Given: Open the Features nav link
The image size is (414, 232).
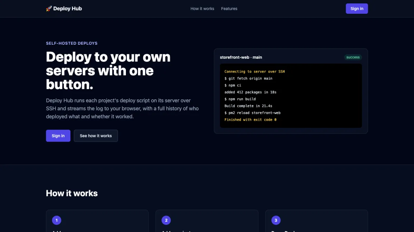Looking at the screenshot, I should 229,9.
